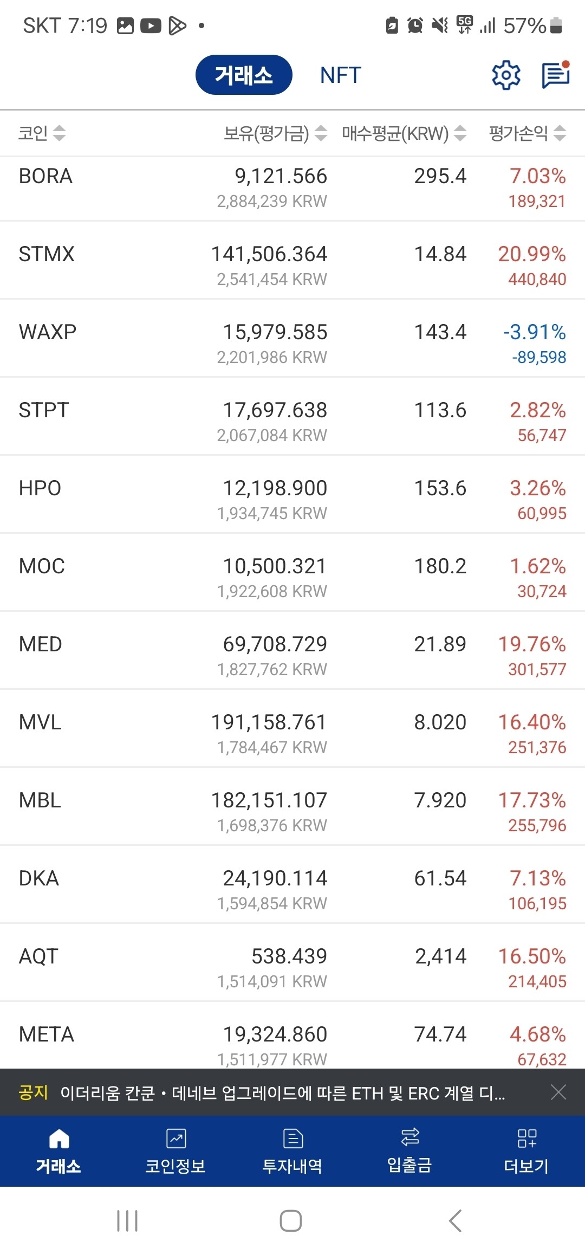The width and height of the screenshot is (585, 1255).
Task: Tap the 거래소 home icon in bottom bar
Action: (x=58, y=1138)
